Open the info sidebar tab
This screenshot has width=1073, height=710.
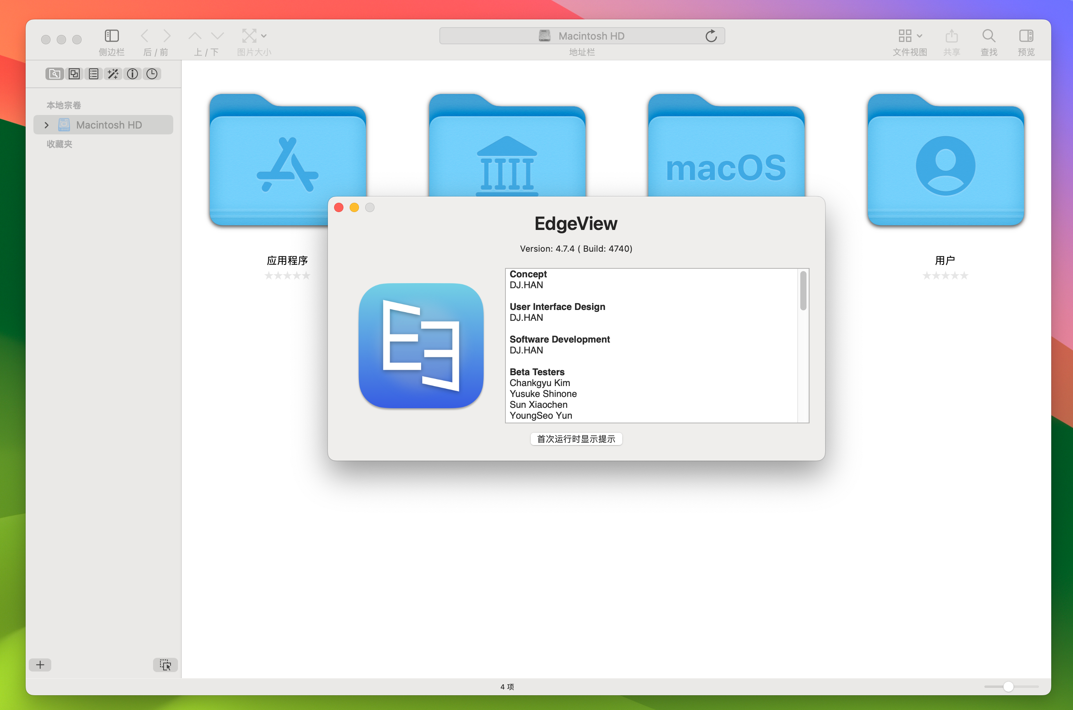pos(132,74)
